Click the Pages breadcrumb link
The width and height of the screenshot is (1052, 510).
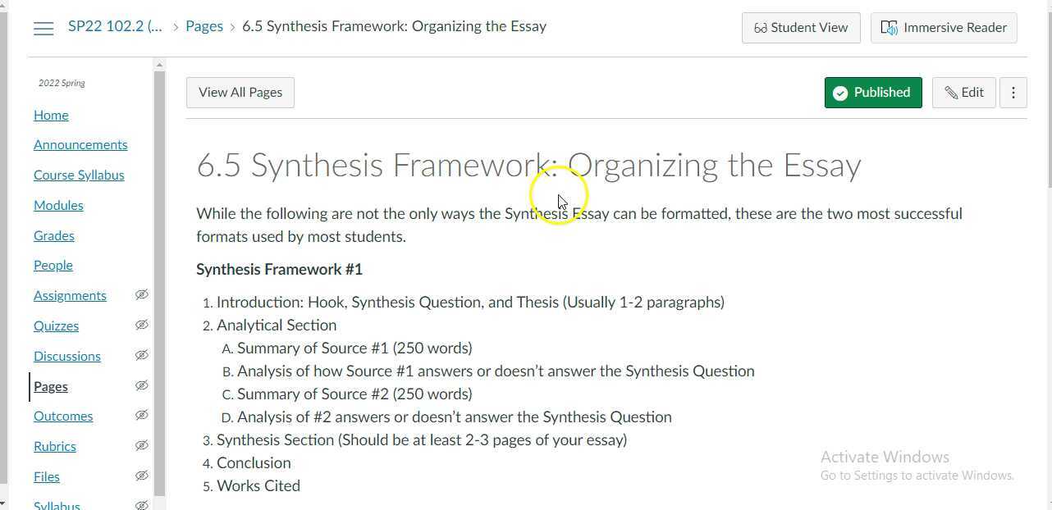(x=204, y=26)
